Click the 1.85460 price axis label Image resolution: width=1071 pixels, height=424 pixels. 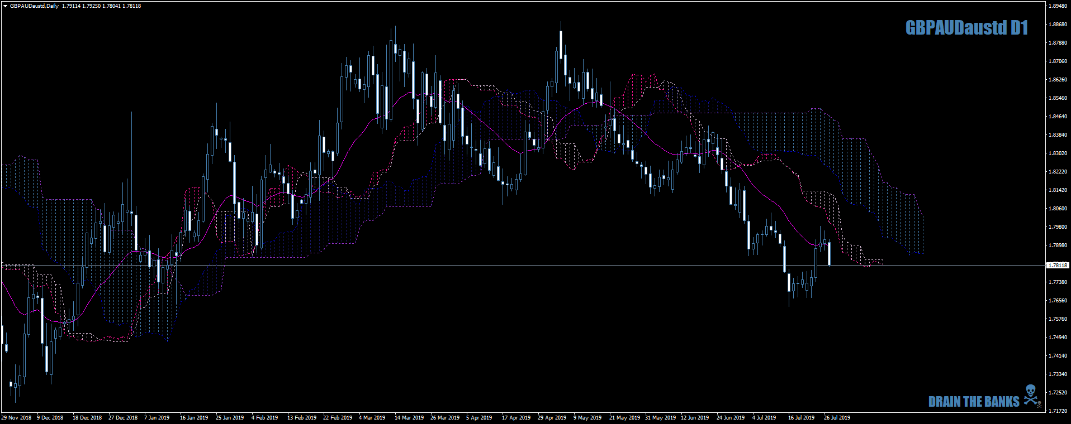click(x=1058, y=98)
